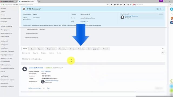Open the Бизнес-процессы tab
This screenshot has width=173, height=97.
pyautogui.click(x=93, y=49)
